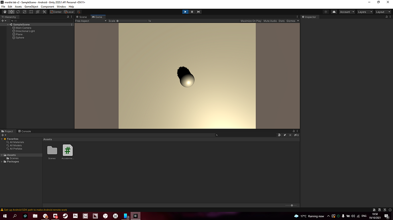
Task: Open Hierarchy create plus dropdown
Action: point(4,21)
